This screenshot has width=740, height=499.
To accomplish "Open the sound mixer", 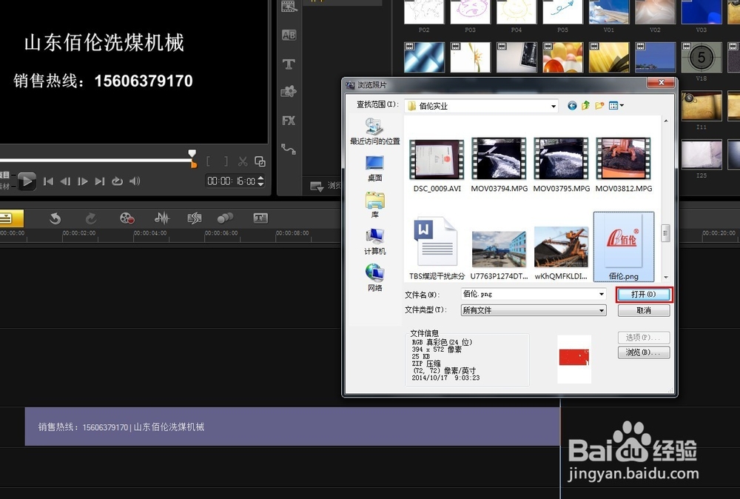I will (x=162, y=218).
